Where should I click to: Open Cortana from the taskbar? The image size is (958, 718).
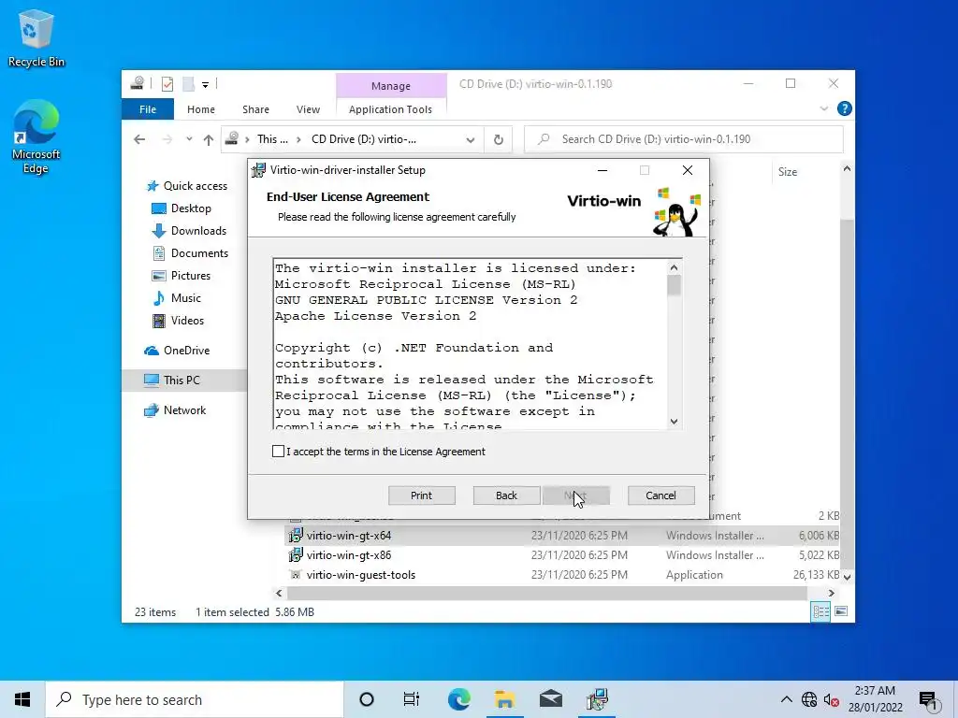coord(367,699)
